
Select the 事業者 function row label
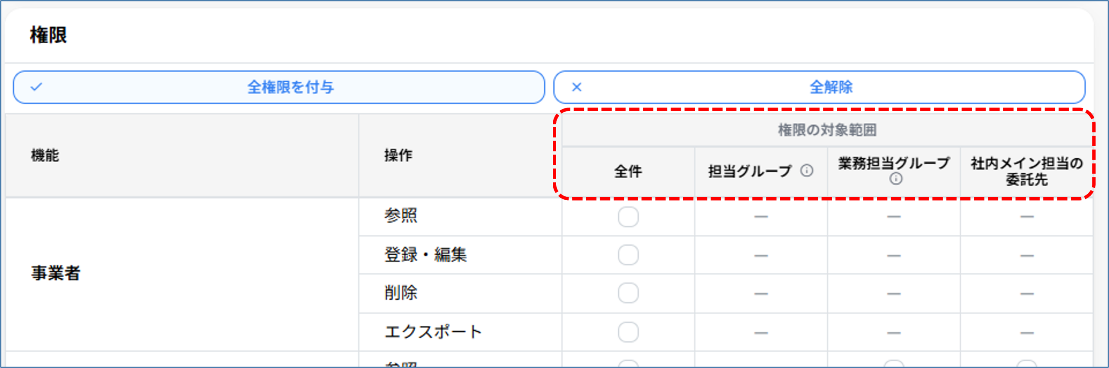pyautogui.click(x=55, y=273)
